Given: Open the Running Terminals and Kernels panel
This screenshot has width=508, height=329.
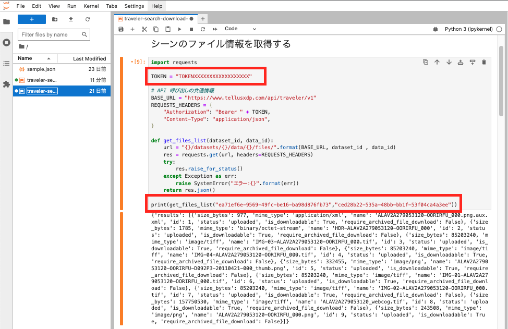Looking at the screenshot, I should click(x=6, y=42).
